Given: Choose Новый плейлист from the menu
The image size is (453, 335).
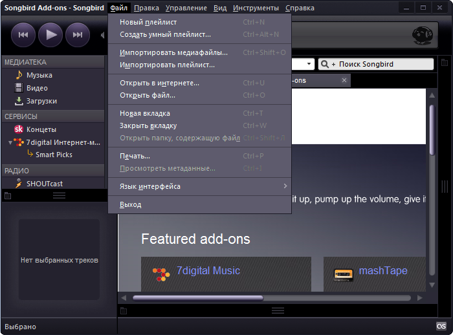Looking at the screenshot, I should [x=199, y=22].
